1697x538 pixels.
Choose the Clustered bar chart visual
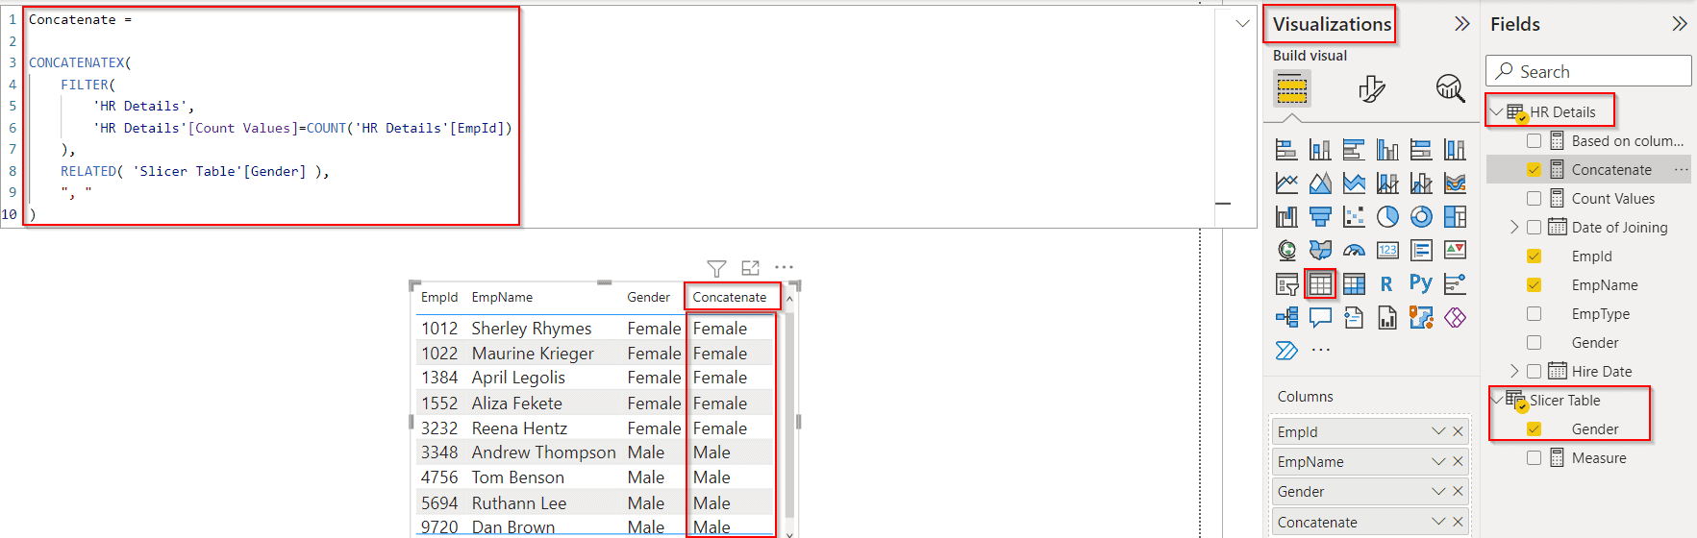pyautogui.click(x=1354, y=150)
